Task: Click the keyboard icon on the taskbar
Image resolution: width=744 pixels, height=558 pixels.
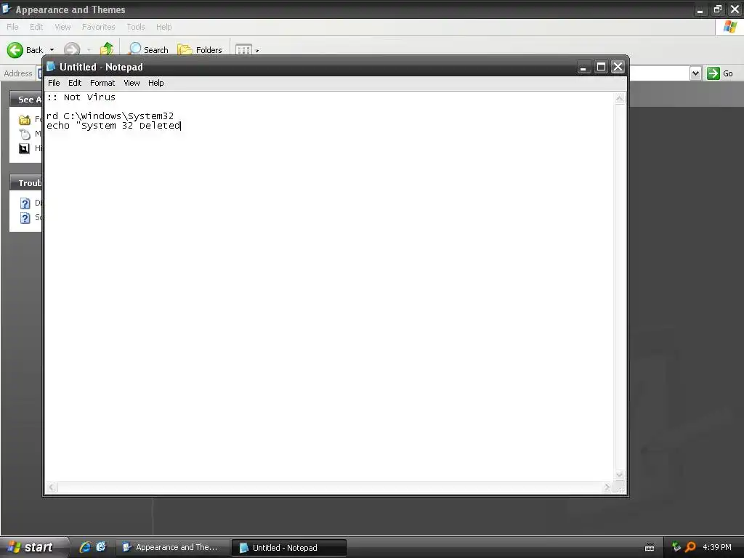Action: pos(650,548)
